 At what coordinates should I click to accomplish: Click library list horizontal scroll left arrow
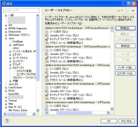tap(47, 113)
